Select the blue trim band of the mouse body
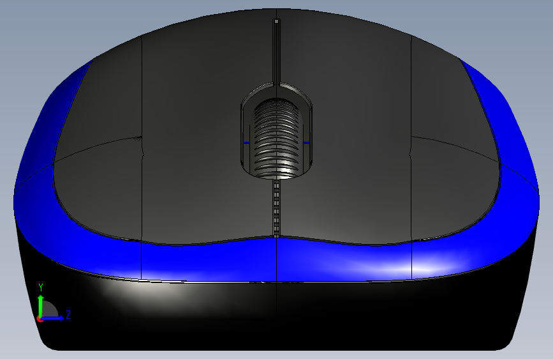This screenshot has height=359, width=553. (x=277, y=259)
